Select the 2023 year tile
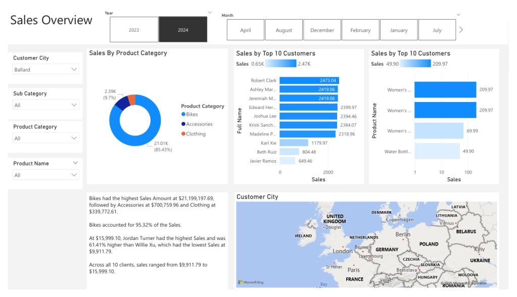Screen dimensions: 517x297 [134, 30]
